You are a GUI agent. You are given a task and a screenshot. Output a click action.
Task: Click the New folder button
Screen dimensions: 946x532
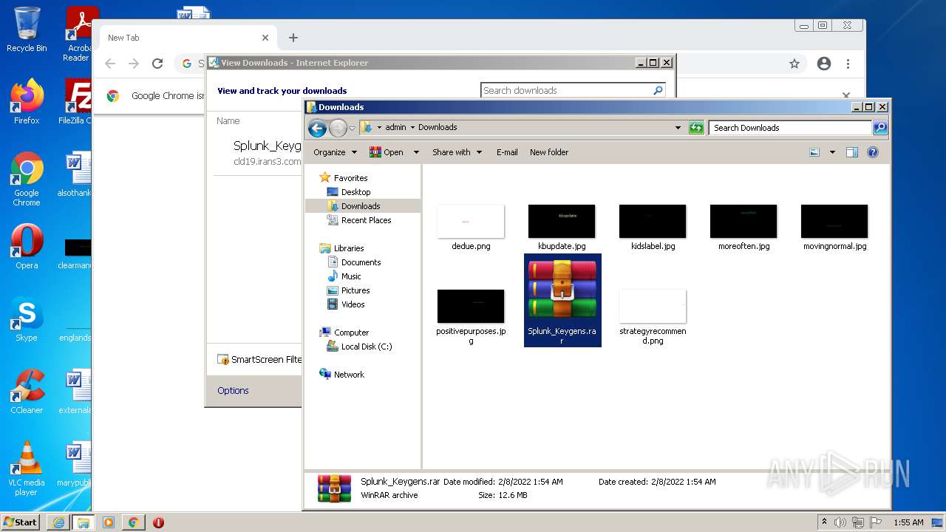(x=549, y=152)
